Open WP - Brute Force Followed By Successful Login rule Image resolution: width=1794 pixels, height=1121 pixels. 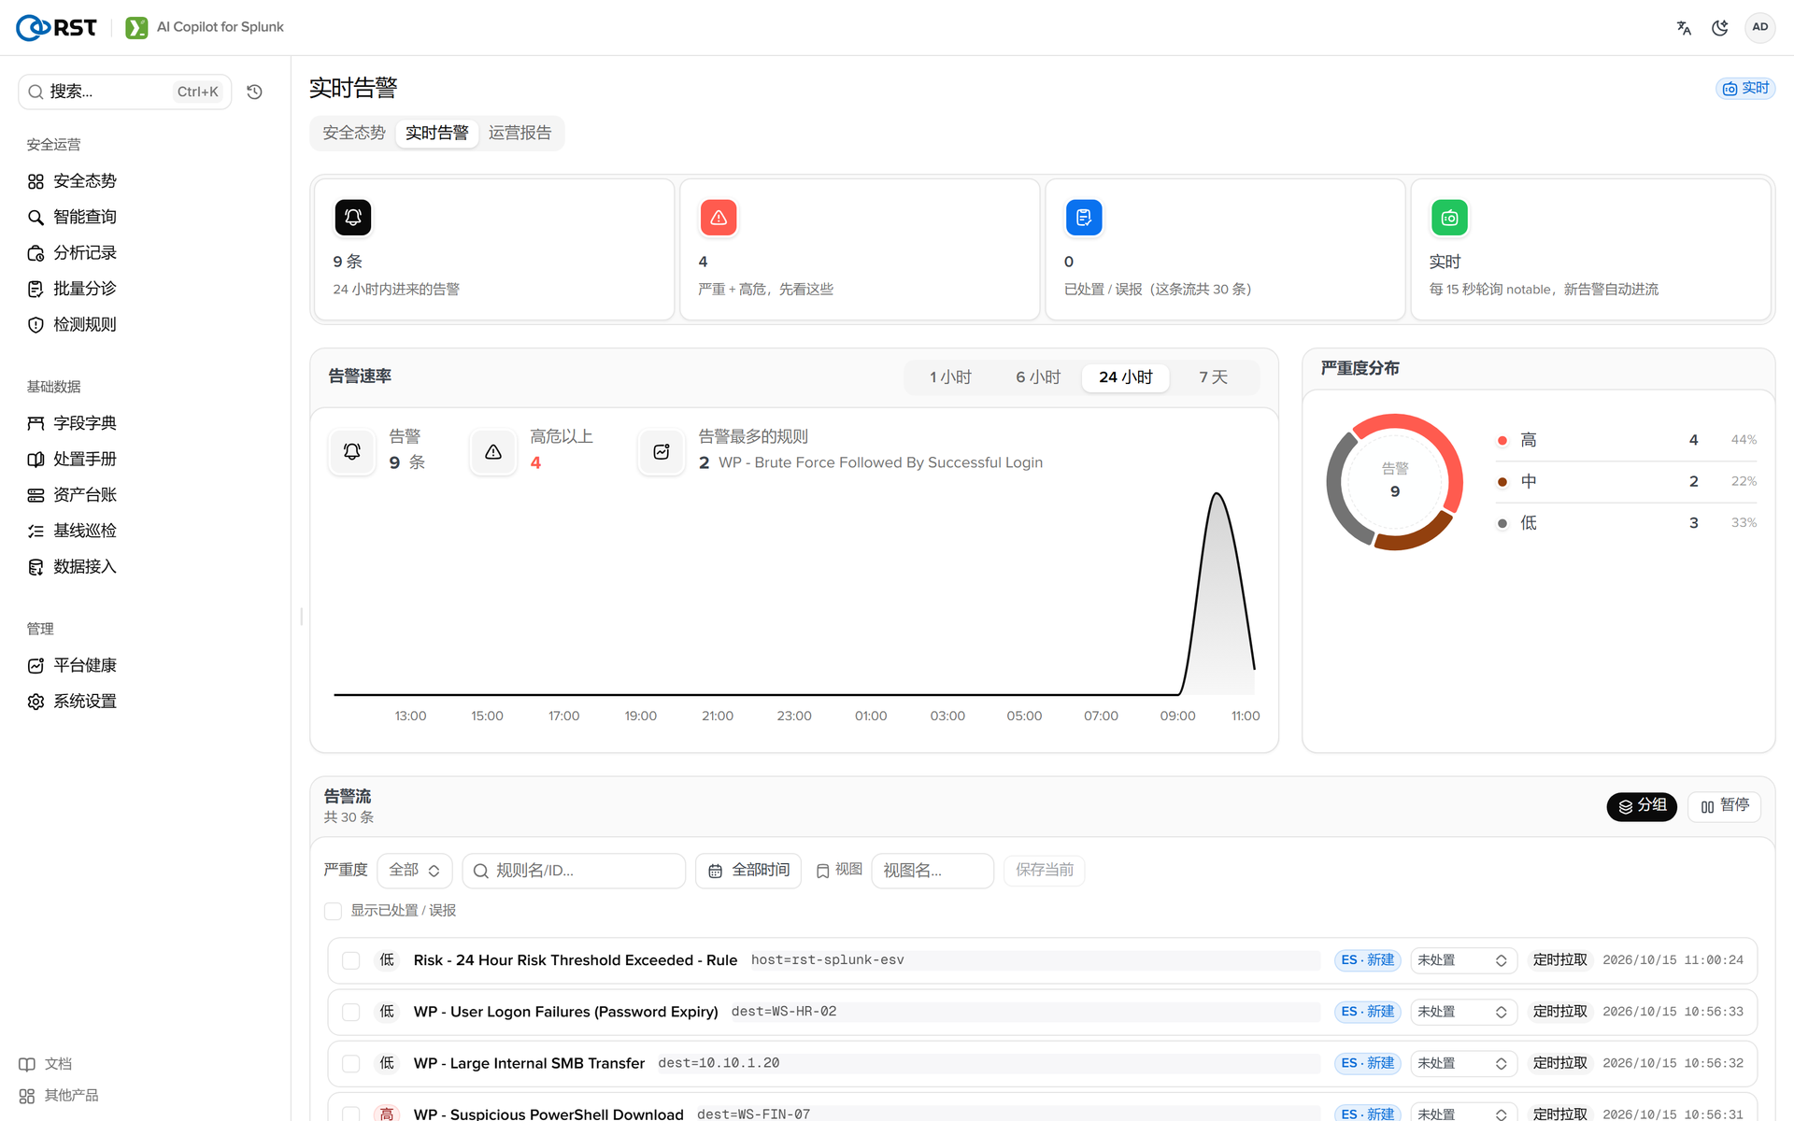(x=880, y=463)
